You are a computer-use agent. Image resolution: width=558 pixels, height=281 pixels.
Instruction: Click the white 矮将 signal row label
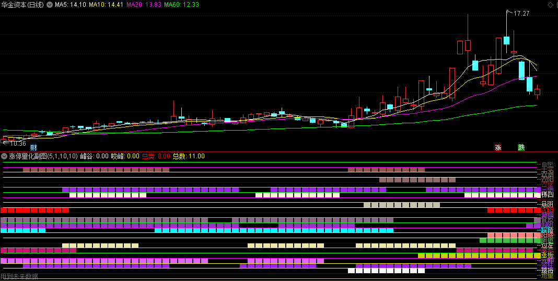(548, 271)
